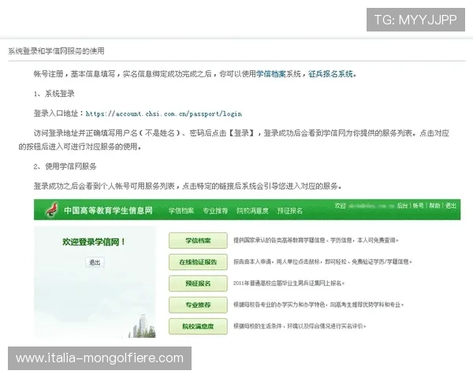473x378 pixels.
Task: Click 退出 in the top-right header
Action: point(451,206)
